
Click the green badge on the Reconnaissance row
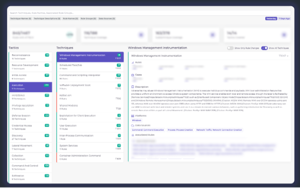[x=47, y=55]
